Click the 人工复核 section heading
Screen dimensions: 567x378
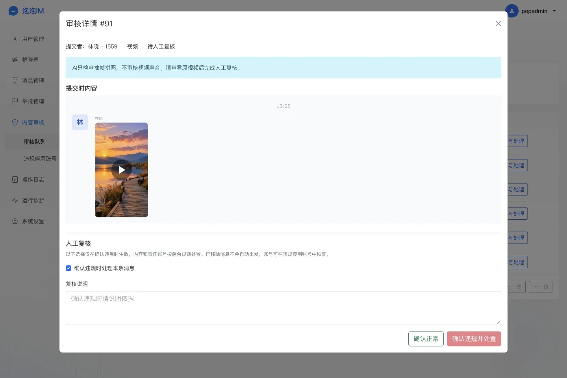point(78,243)
